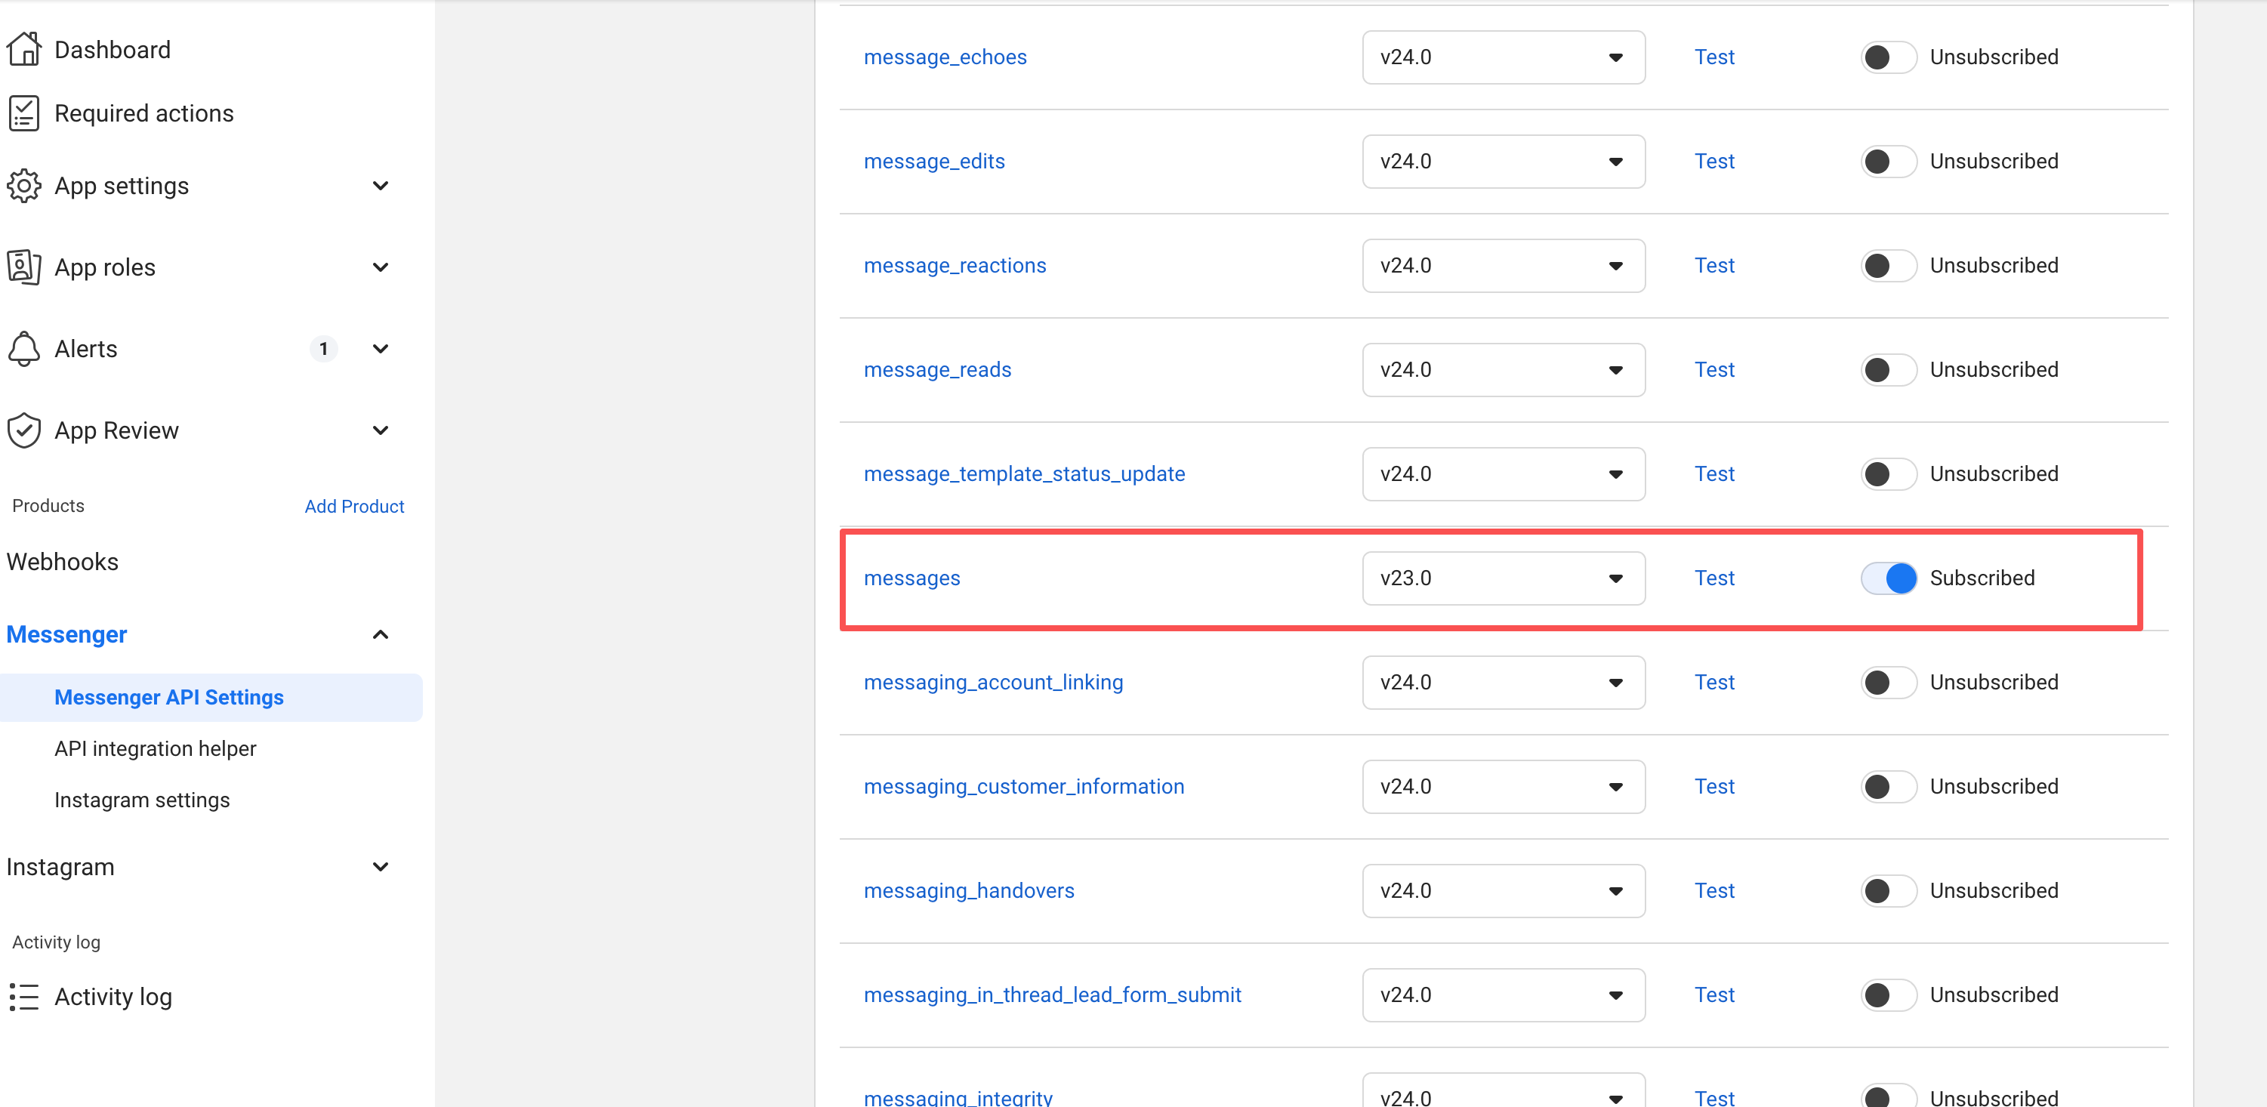Collapse the Messenger section chevron
This screenshot has width=2267, height=1107.
[x=380, y=634]
